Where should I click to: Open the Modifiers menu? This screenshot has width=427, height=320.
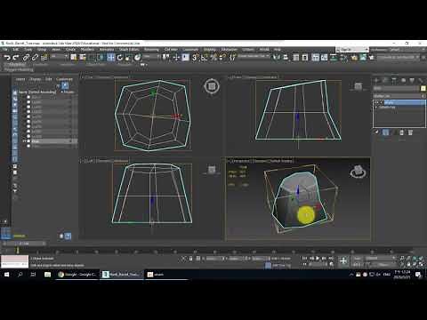coord(87,50)
